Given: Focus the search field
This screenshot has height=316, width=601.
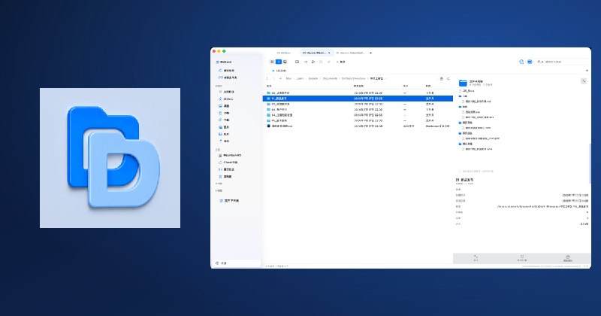Looking at the screenshot, I should 563,62.
